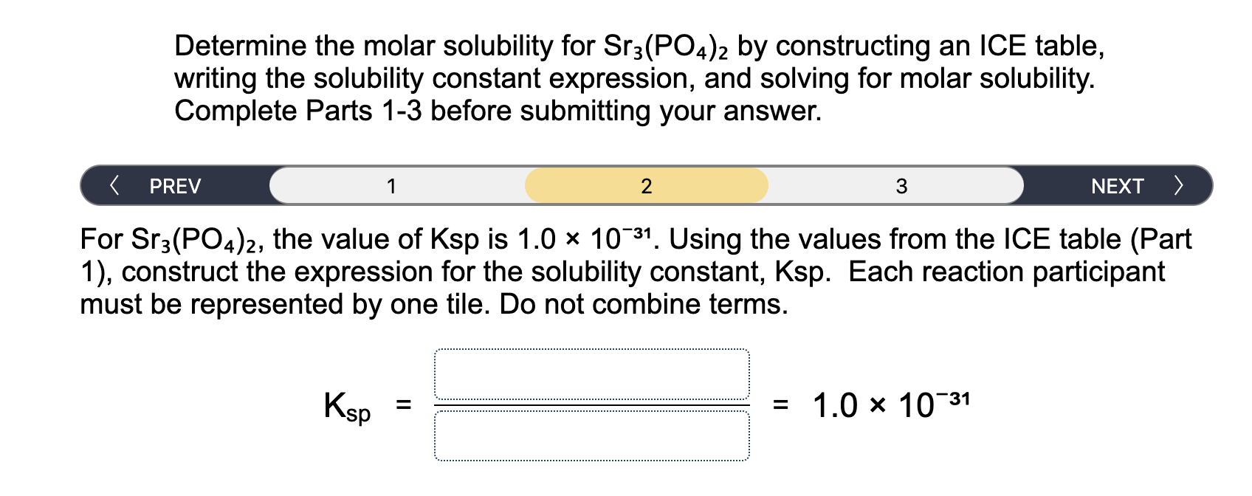Screen dimensions: 1252x496
Task: Select the yellow highlighted progress segment
Action: click(647, 186)
